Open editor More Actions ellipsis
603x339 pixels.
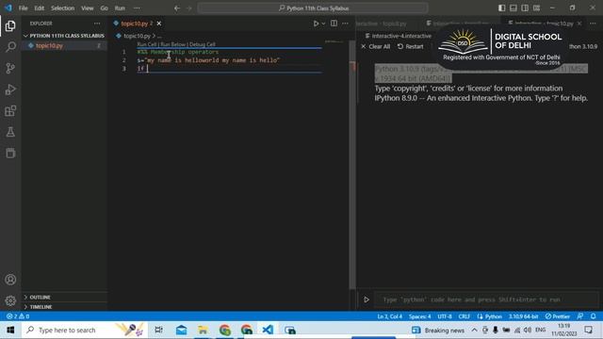346,24
